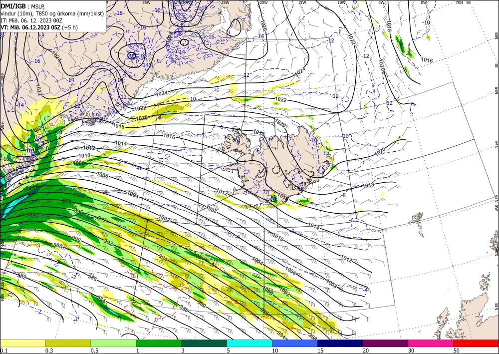Screen dimensions: 499x354
Task: Click the '982' isobar label
Action: 21,276
